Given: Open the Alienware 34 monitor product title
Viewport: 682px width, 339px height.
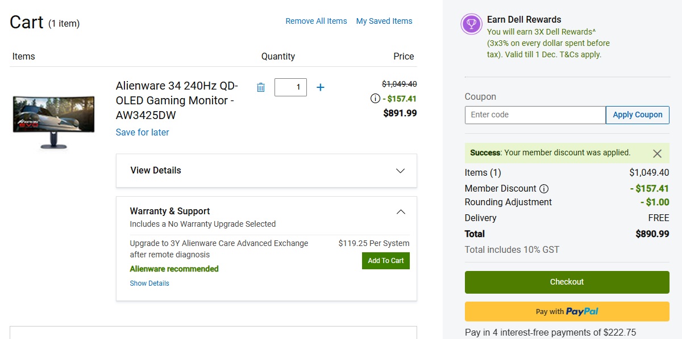Looking at the screenshot, I should pos(177,100).
